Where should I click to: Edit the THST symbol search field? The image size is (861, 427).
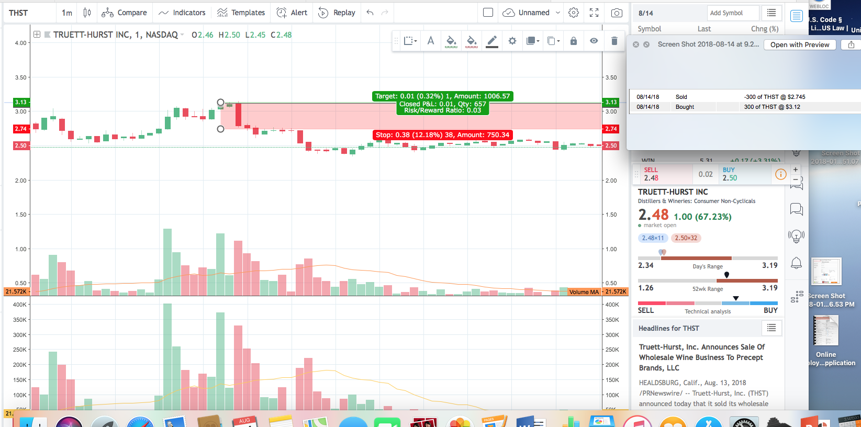[x=29, y=13]
